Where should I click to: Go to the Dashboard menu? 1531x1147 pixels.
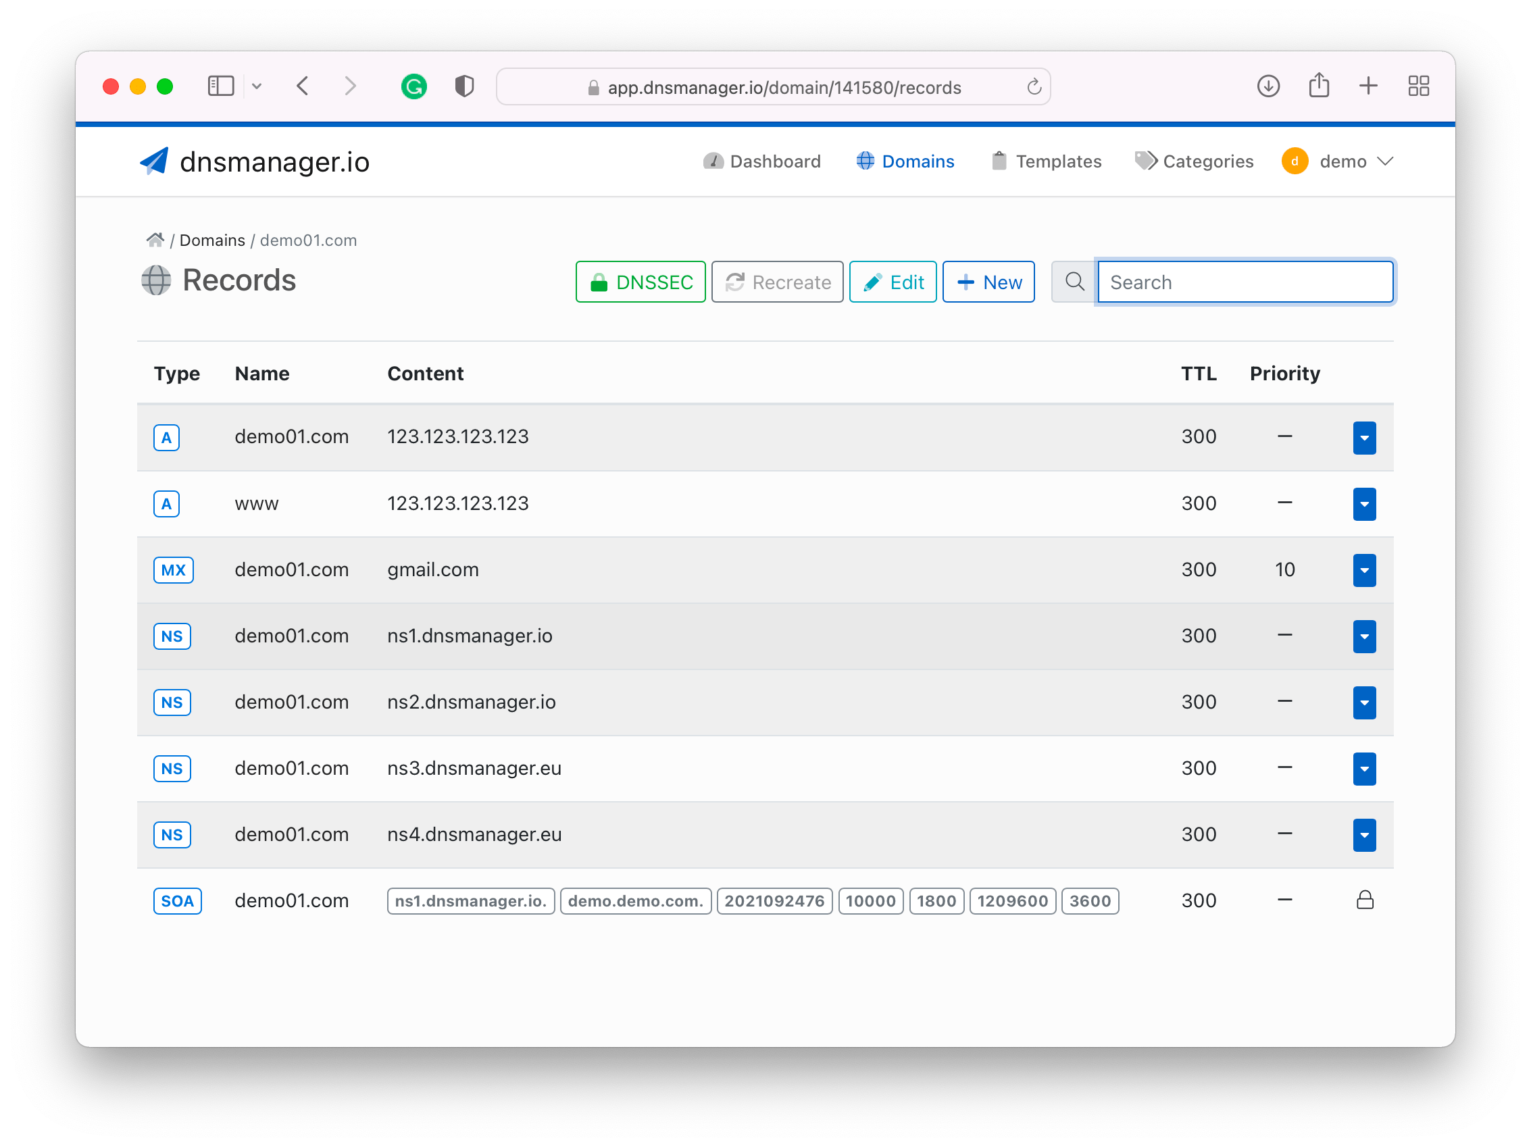762,162
